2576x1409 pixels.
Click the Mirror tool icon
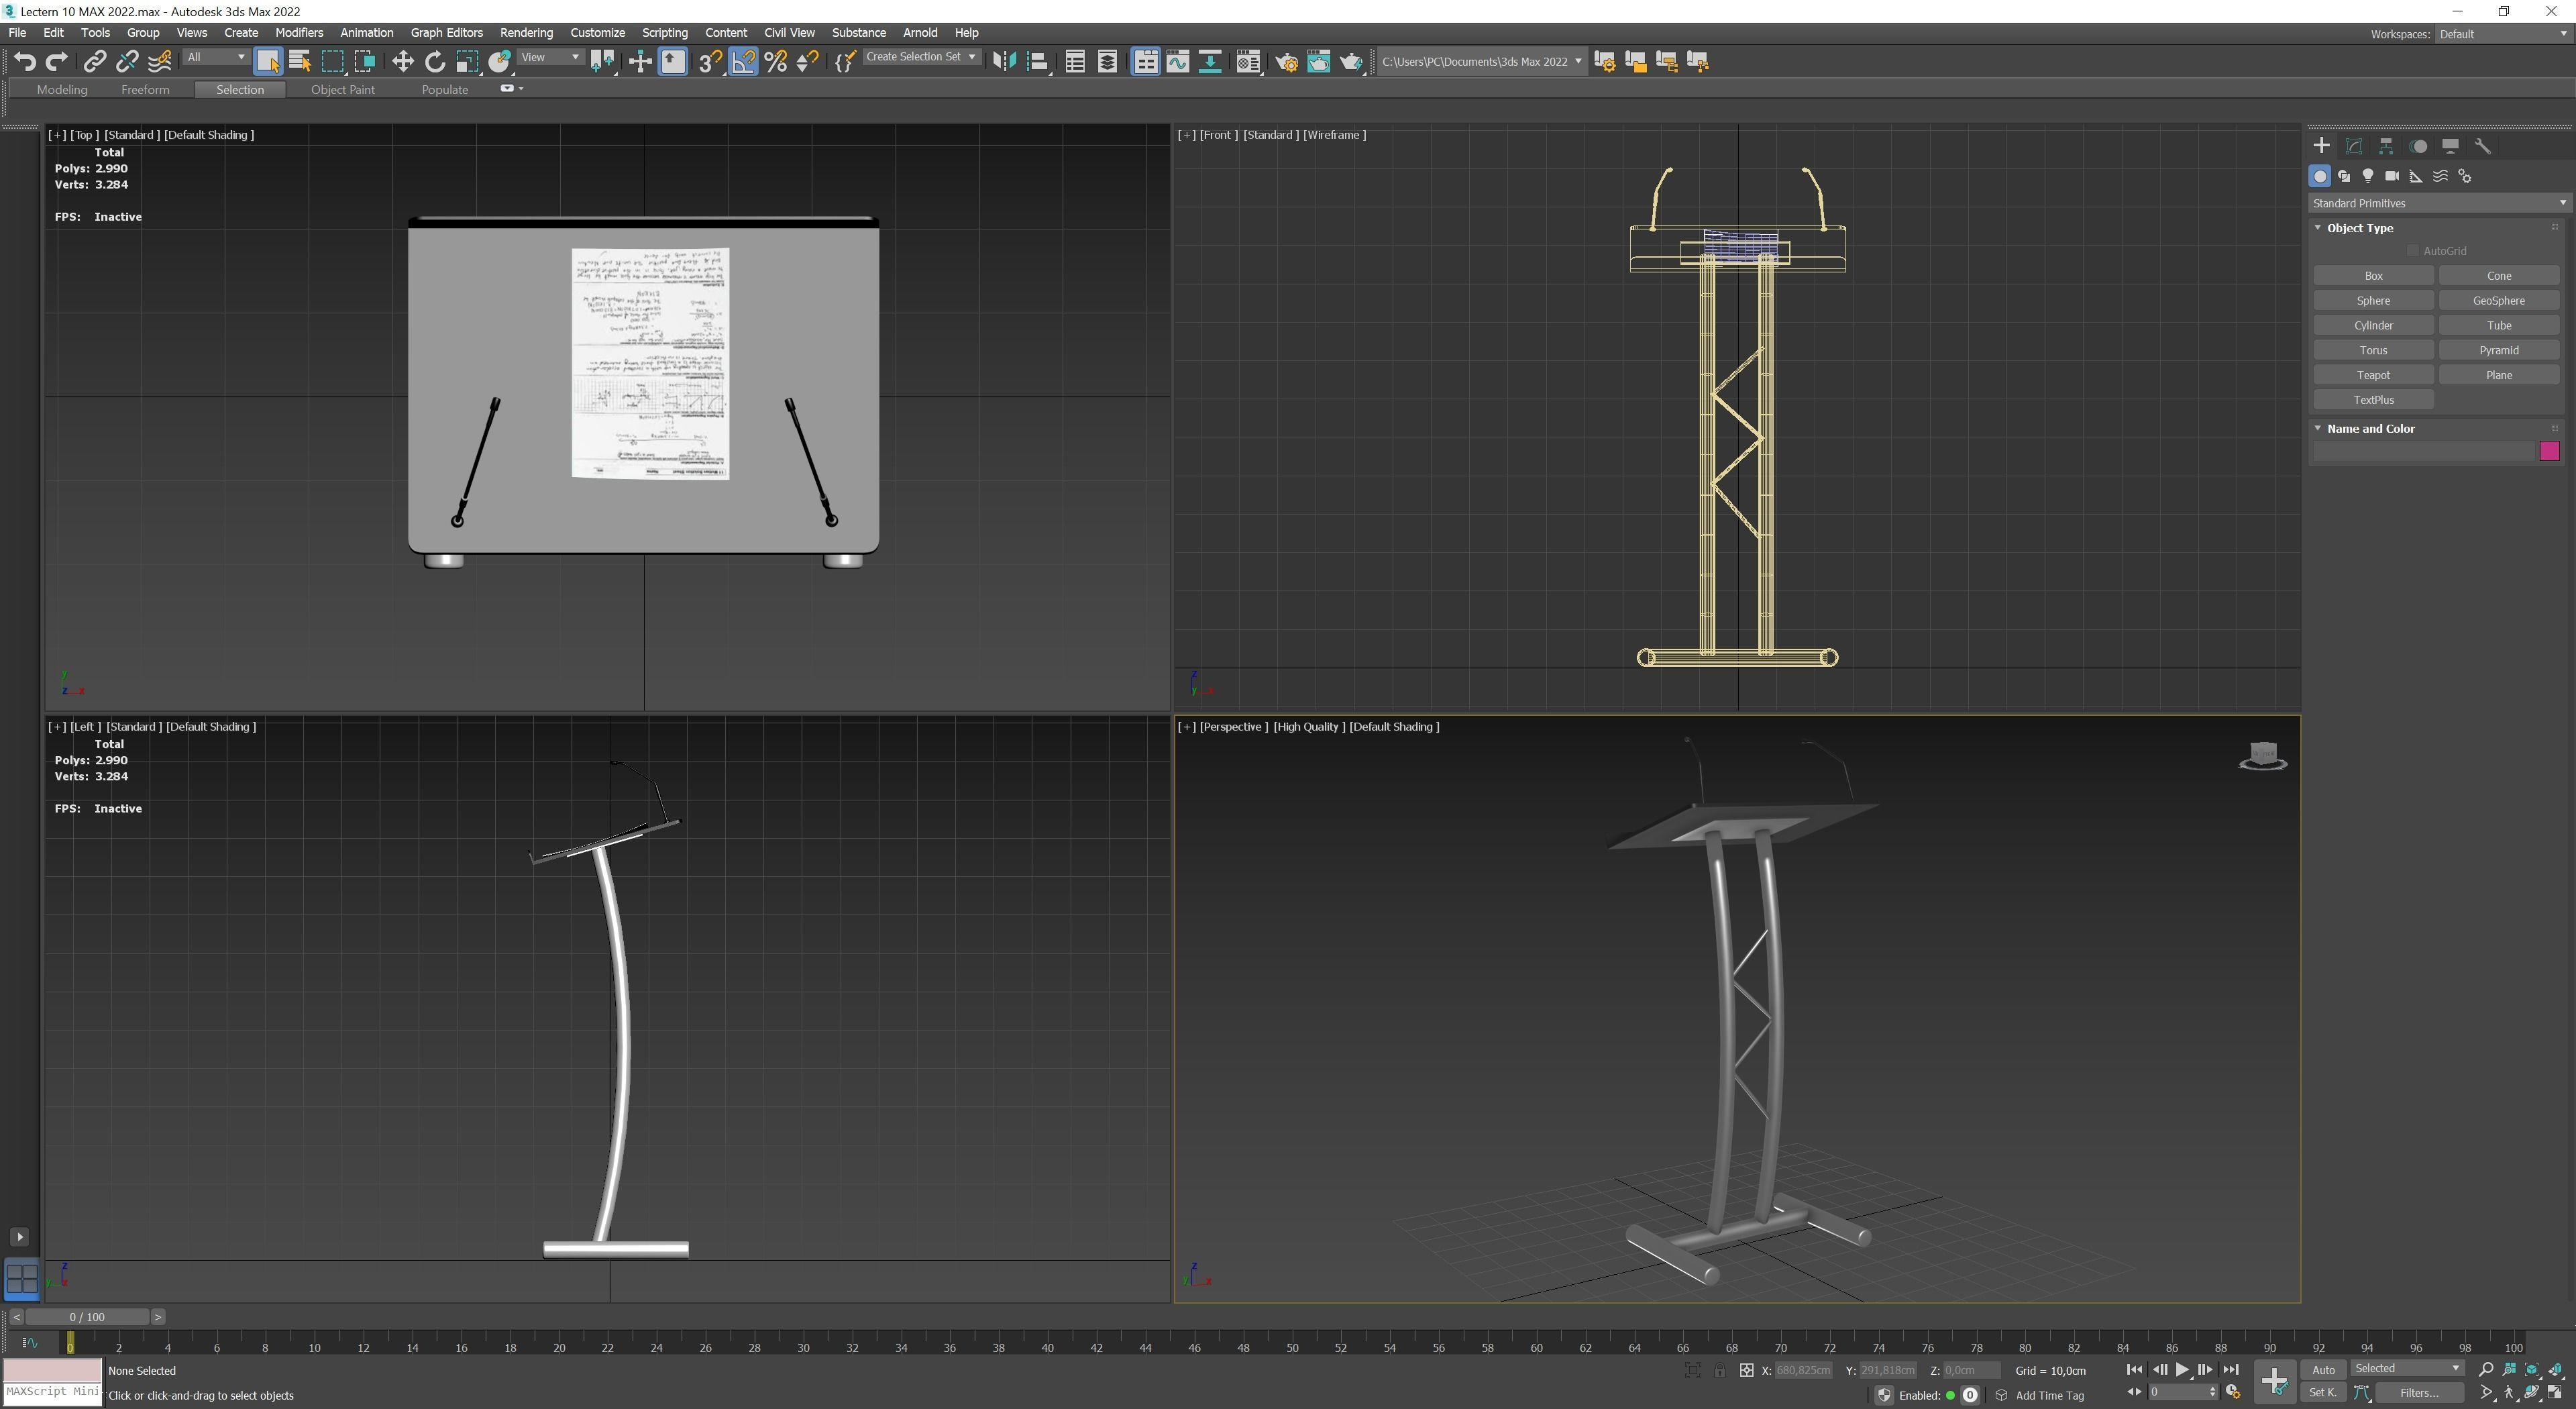(1004, 62)
